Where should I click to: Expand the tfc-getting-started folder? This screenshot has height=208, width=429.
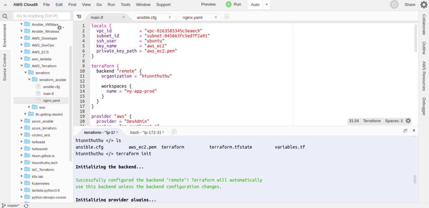click(26, 114)
